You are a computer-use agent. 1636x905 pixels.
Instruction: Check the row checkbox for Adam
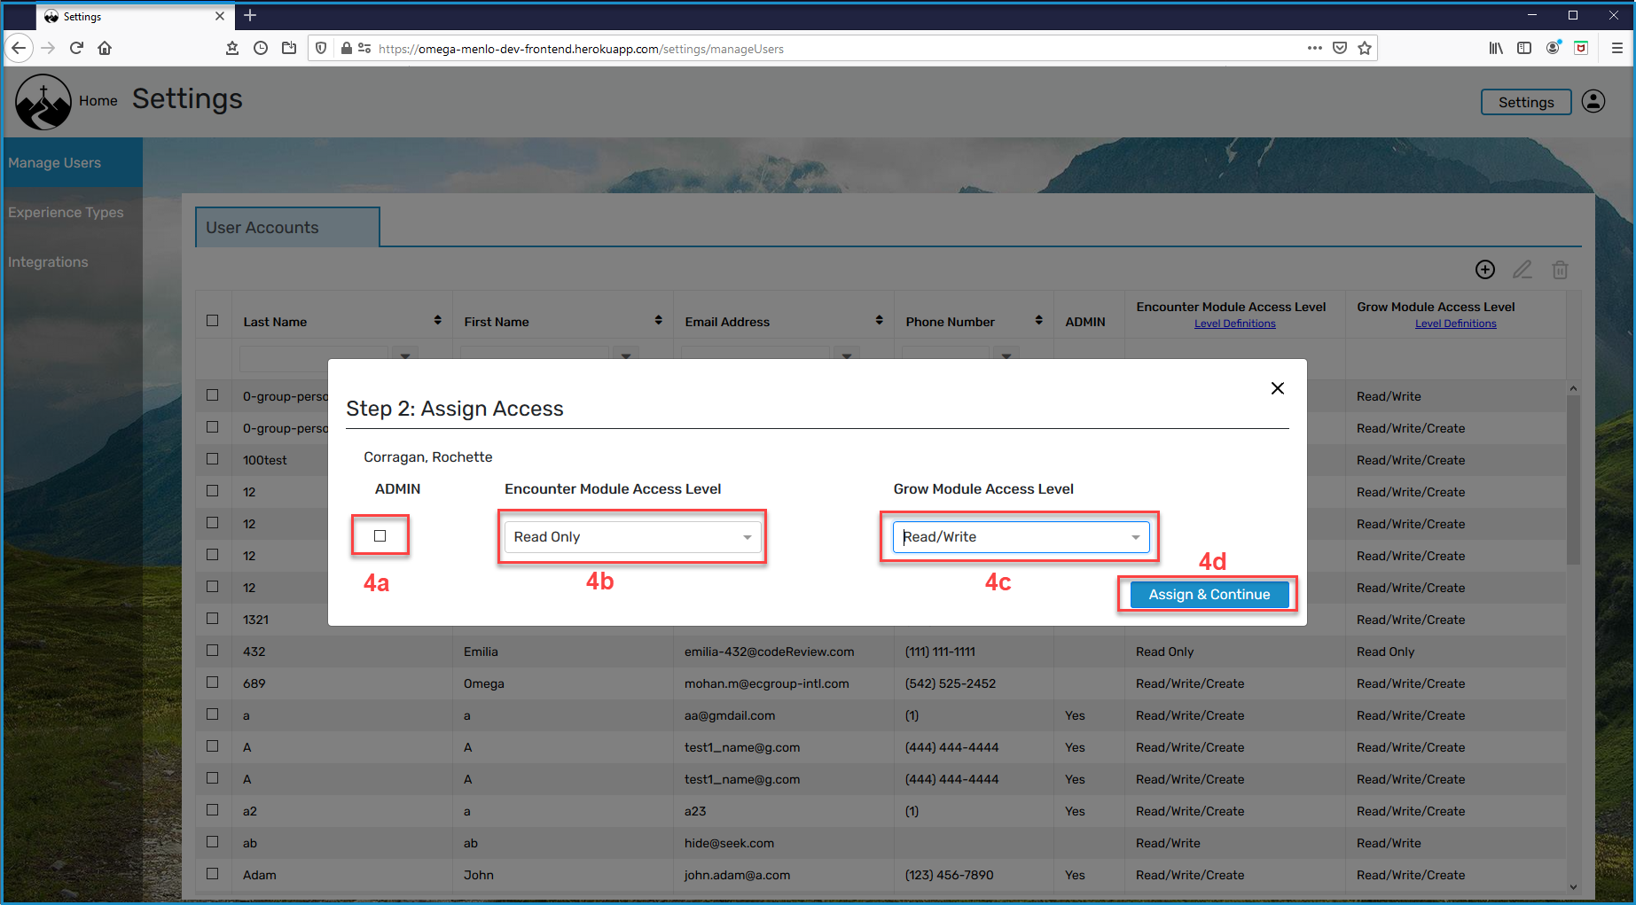tap(213, 874)
